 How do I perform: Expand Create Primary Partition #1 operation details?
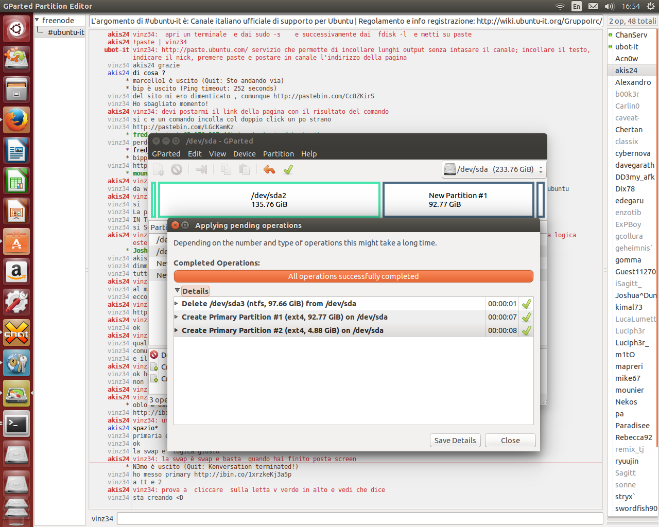pyautogui.click(x=177, y=317)
